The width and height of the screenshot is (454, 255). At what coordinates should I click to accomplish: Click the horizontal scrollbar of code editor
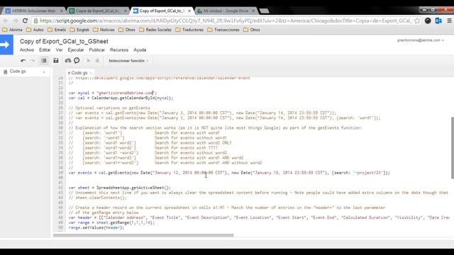point(143,235)
